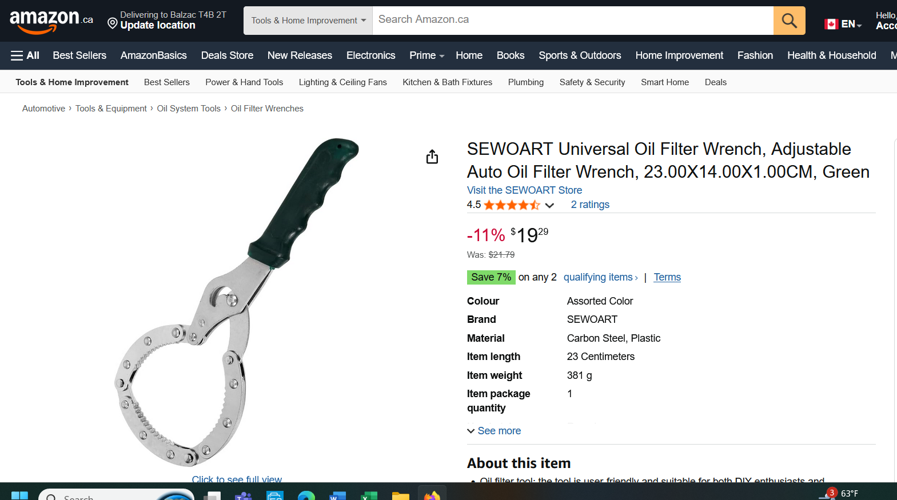Focus the Search Amazon.ca input field

pyautogui.click(x=573, y=21)
